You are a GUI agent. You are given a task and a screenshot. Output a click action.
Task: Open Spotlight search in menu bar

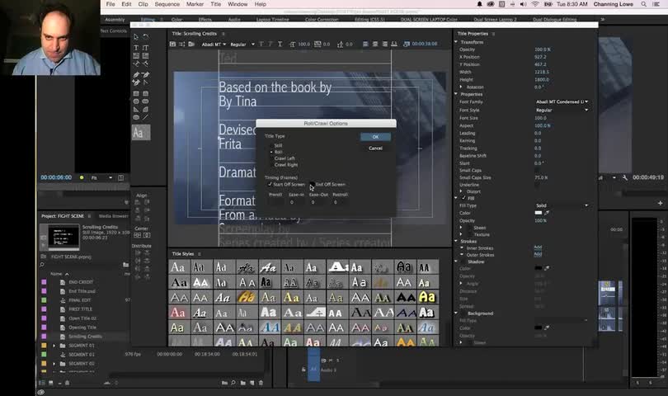pos(644,4)
